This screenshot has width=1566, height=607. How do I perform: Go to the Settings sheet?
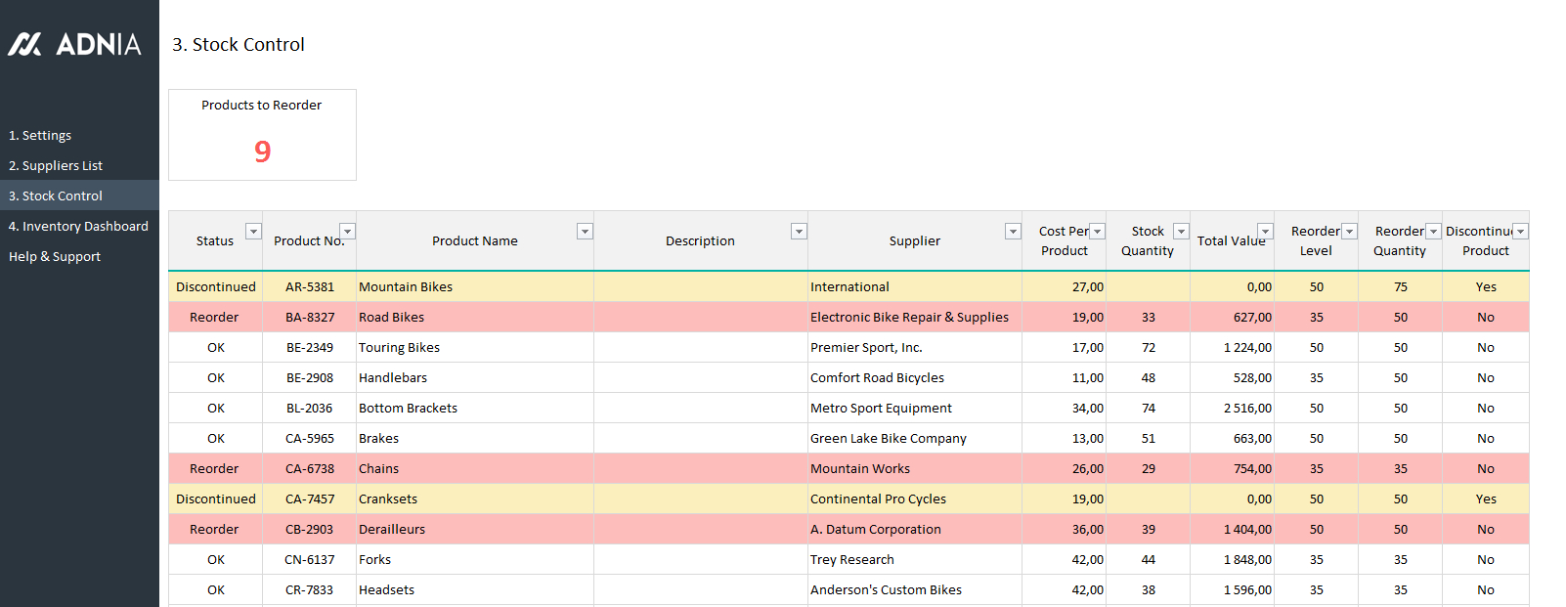coord(40,136)
